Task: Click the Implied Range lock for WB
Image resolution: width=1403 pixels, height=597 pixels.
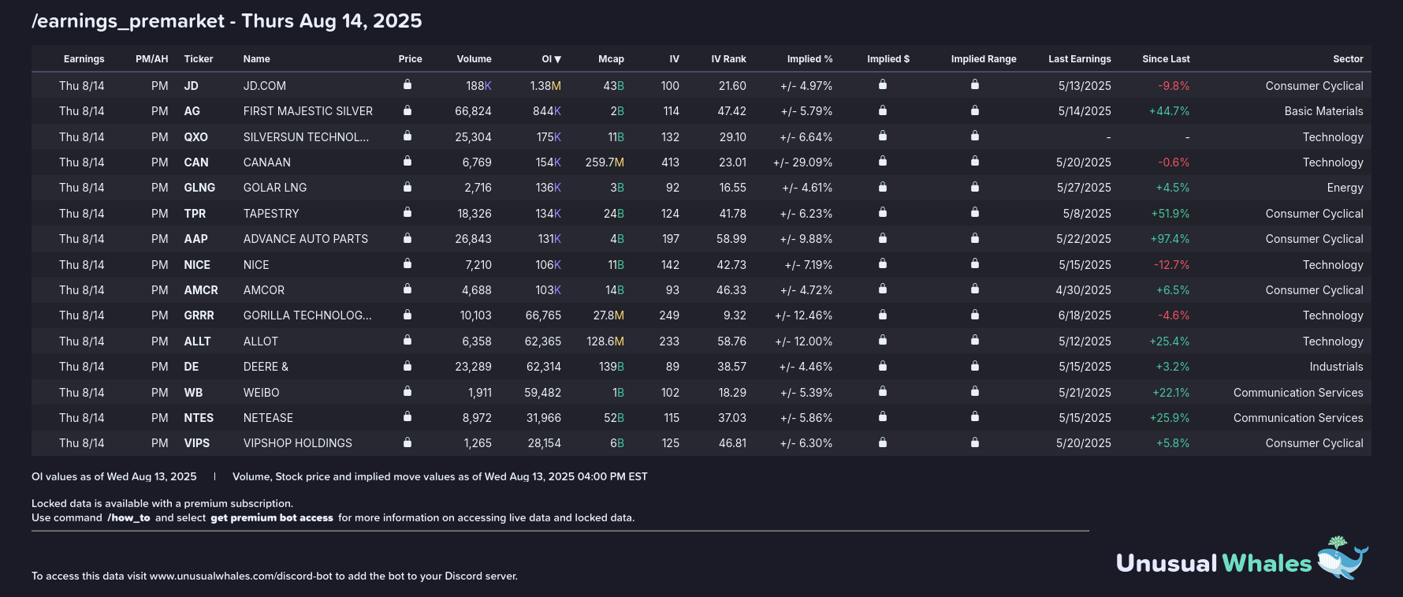Action: (x=975, y=391)
